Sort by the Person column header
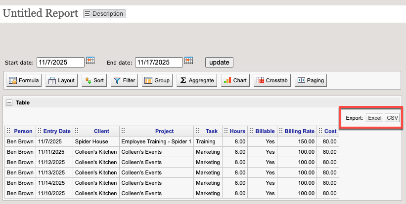The height and width of the screenshot is (204, 406). (23, 131)
